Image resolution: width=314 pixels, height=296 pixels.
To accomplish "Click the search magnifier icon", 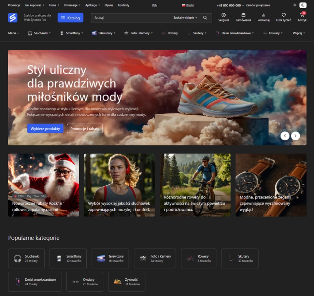I will click(x=205, y=18).
